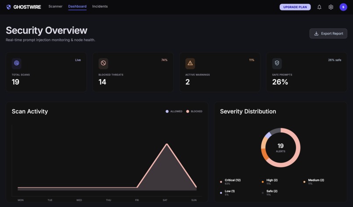Click the Blocked Threats ban icon

(103, 63)
